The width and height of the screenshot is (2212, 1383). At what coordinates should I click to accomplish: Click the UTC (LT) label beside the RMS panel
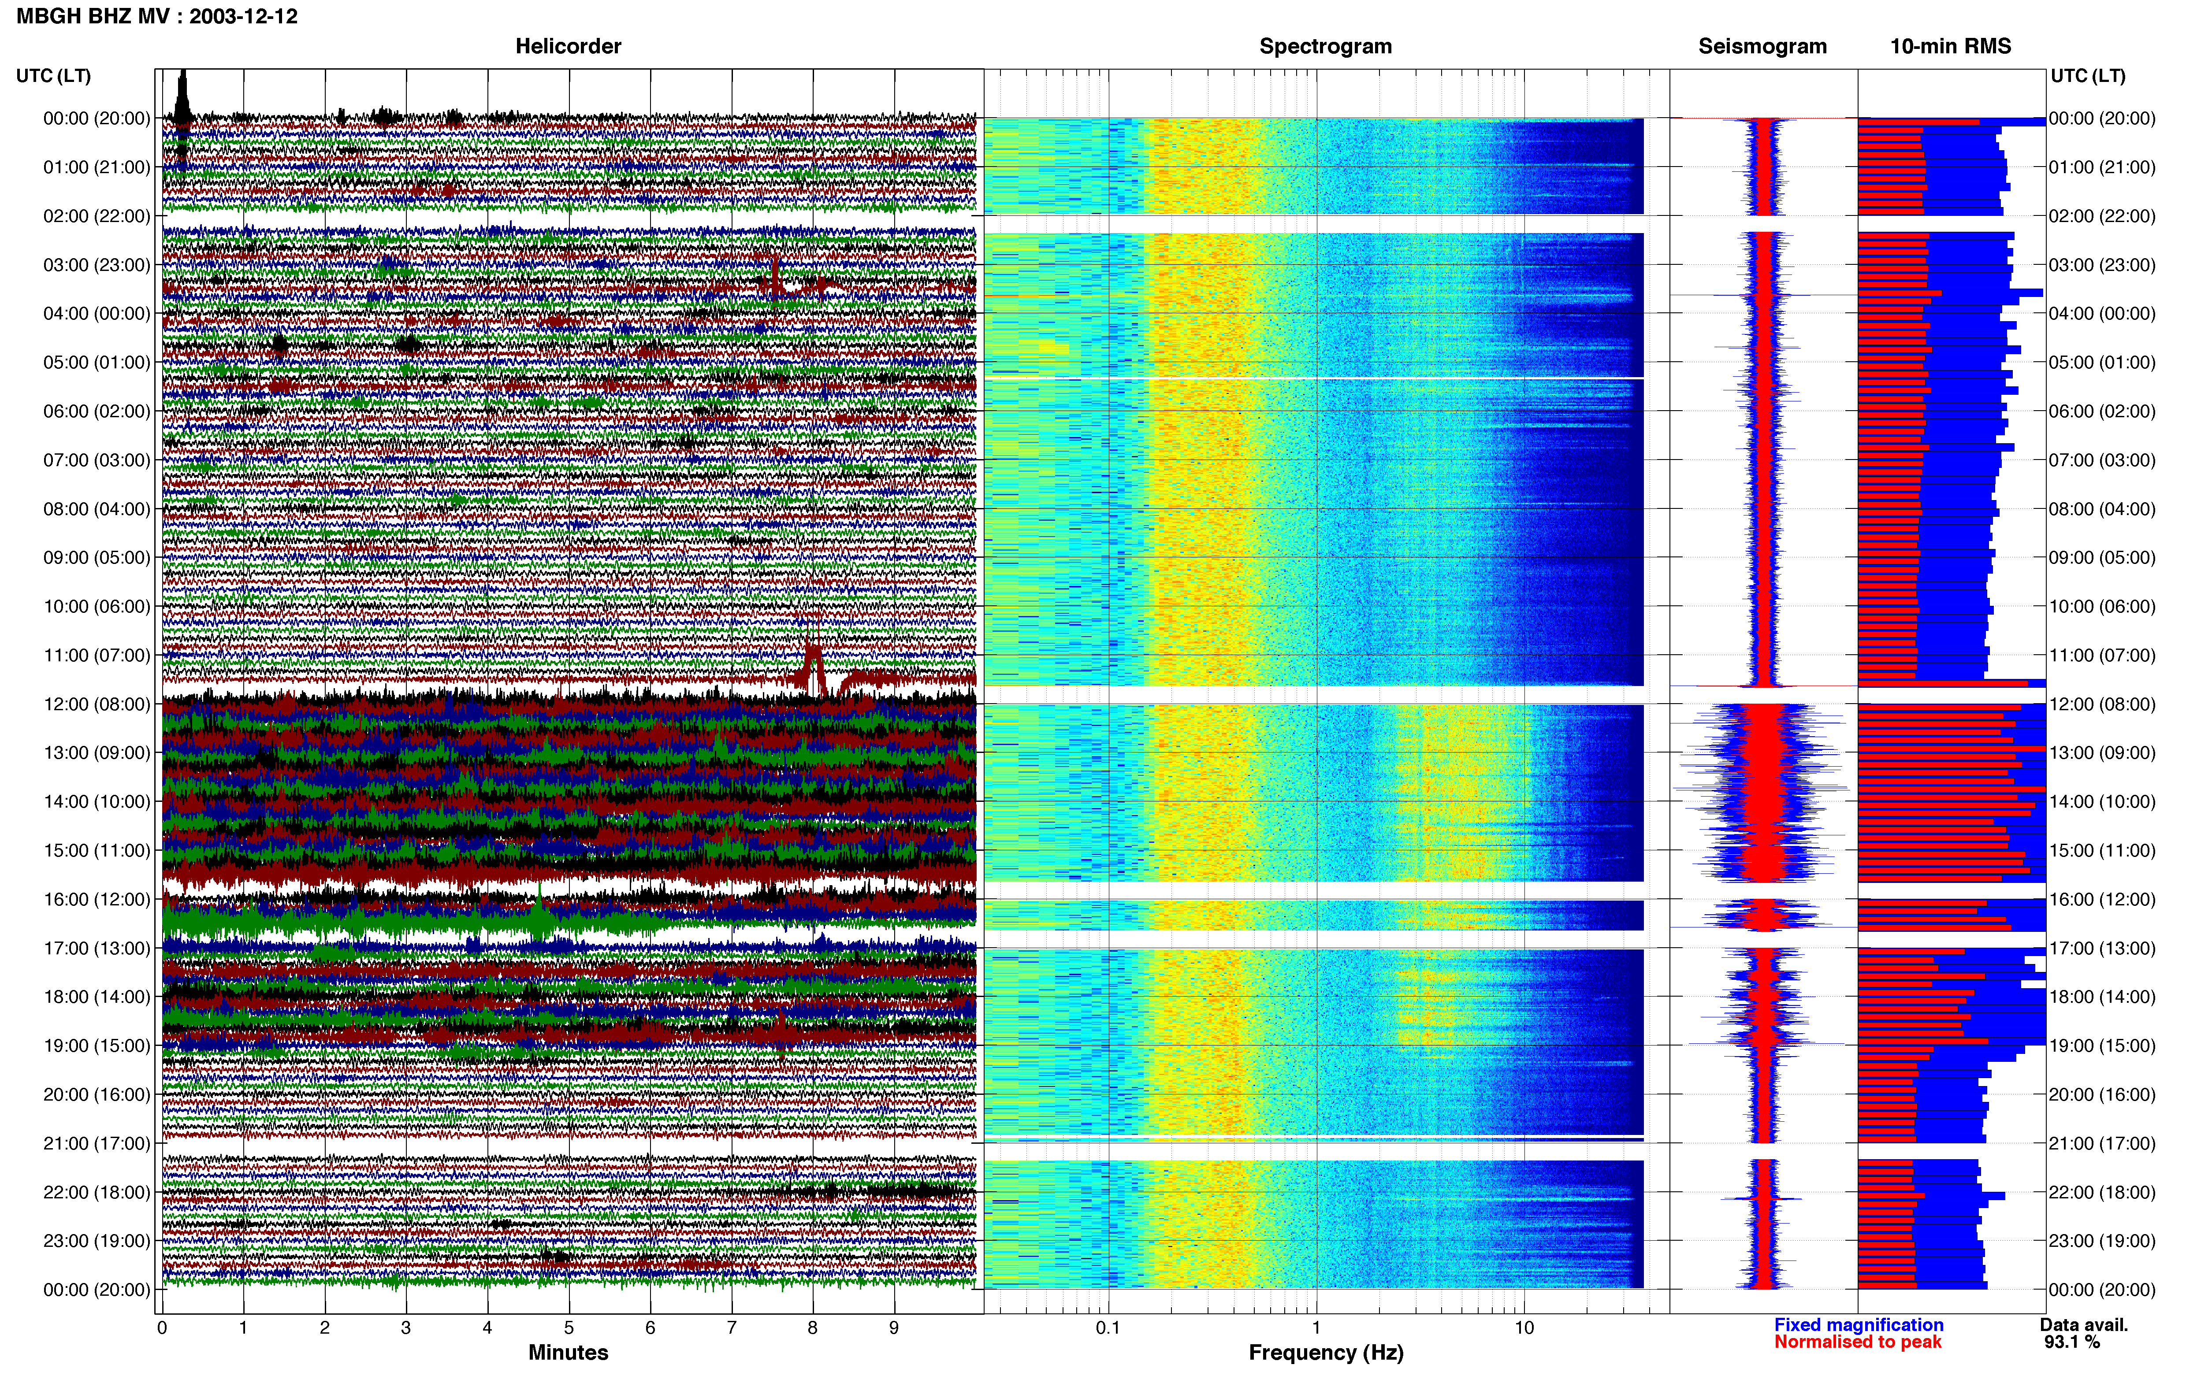click(2088, 76)
